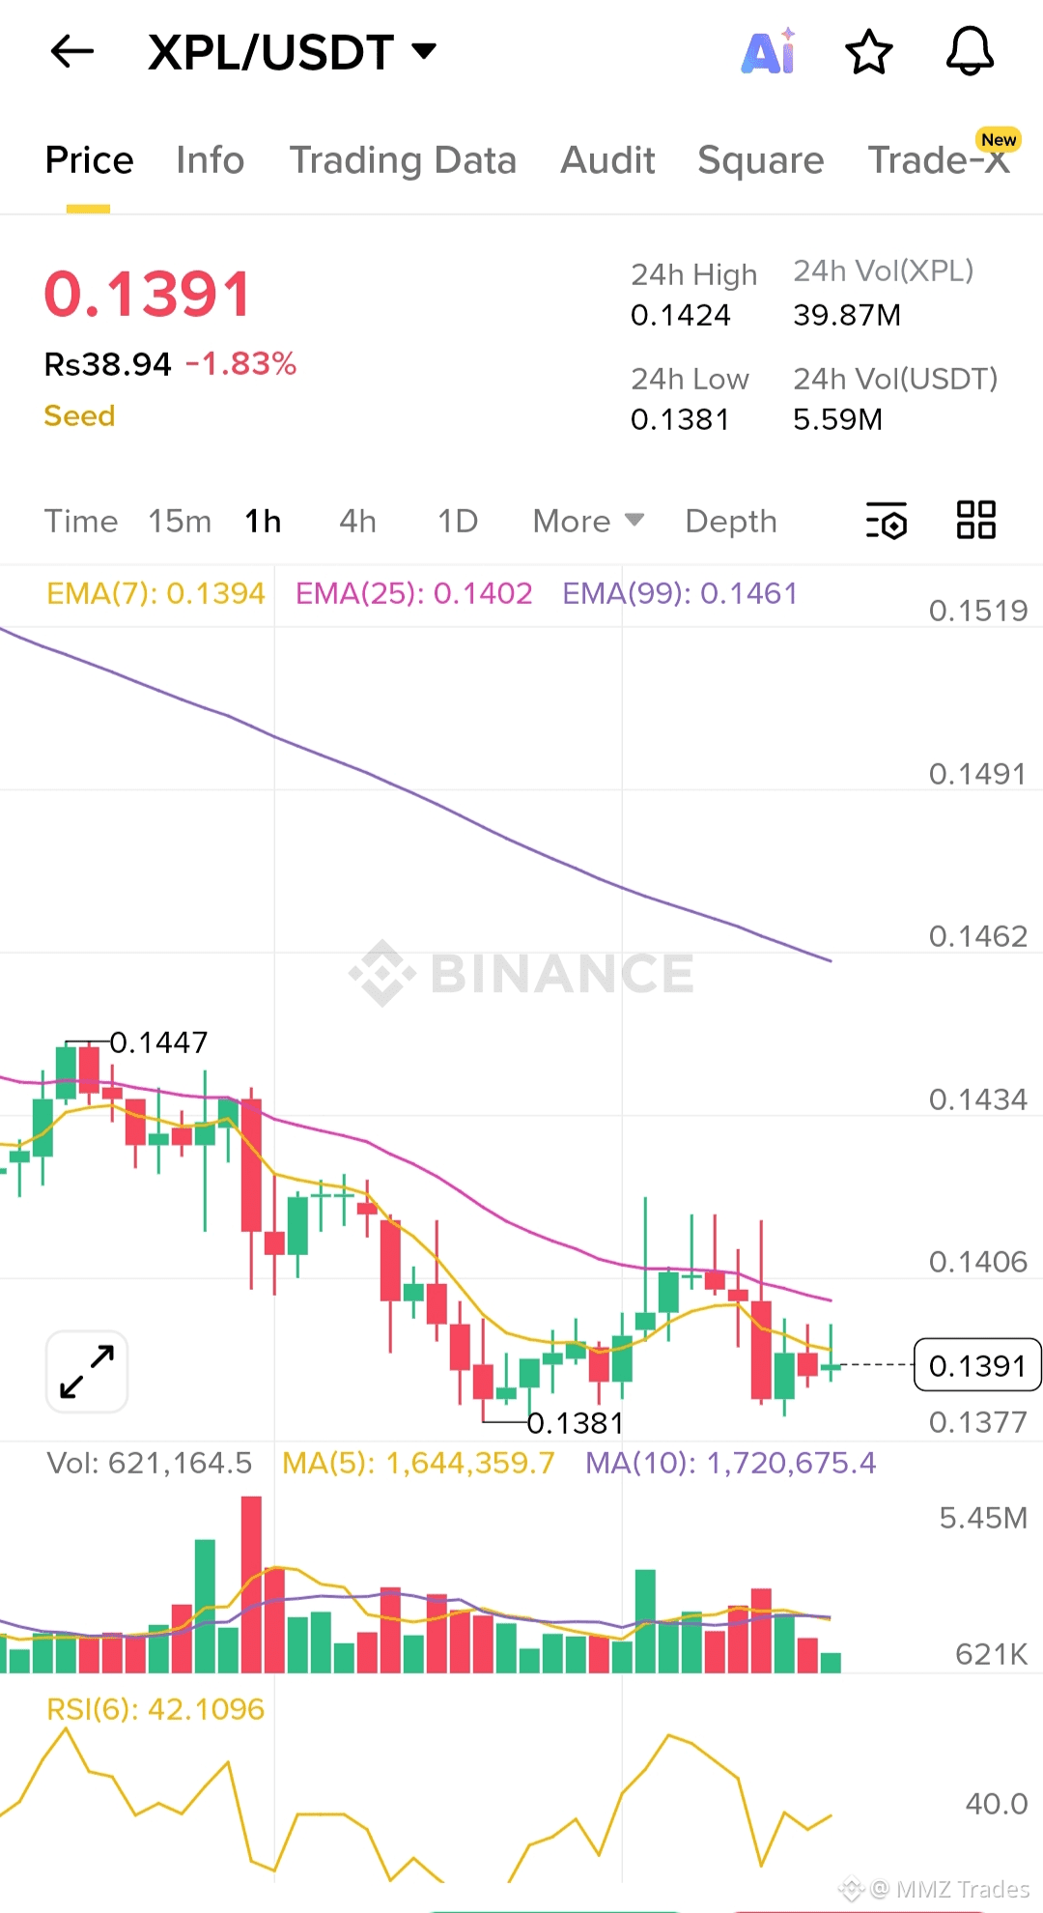The width and height of the screenshot is (1043, 1913).
Task: Open the Audit tab
Action: [607, 160]
